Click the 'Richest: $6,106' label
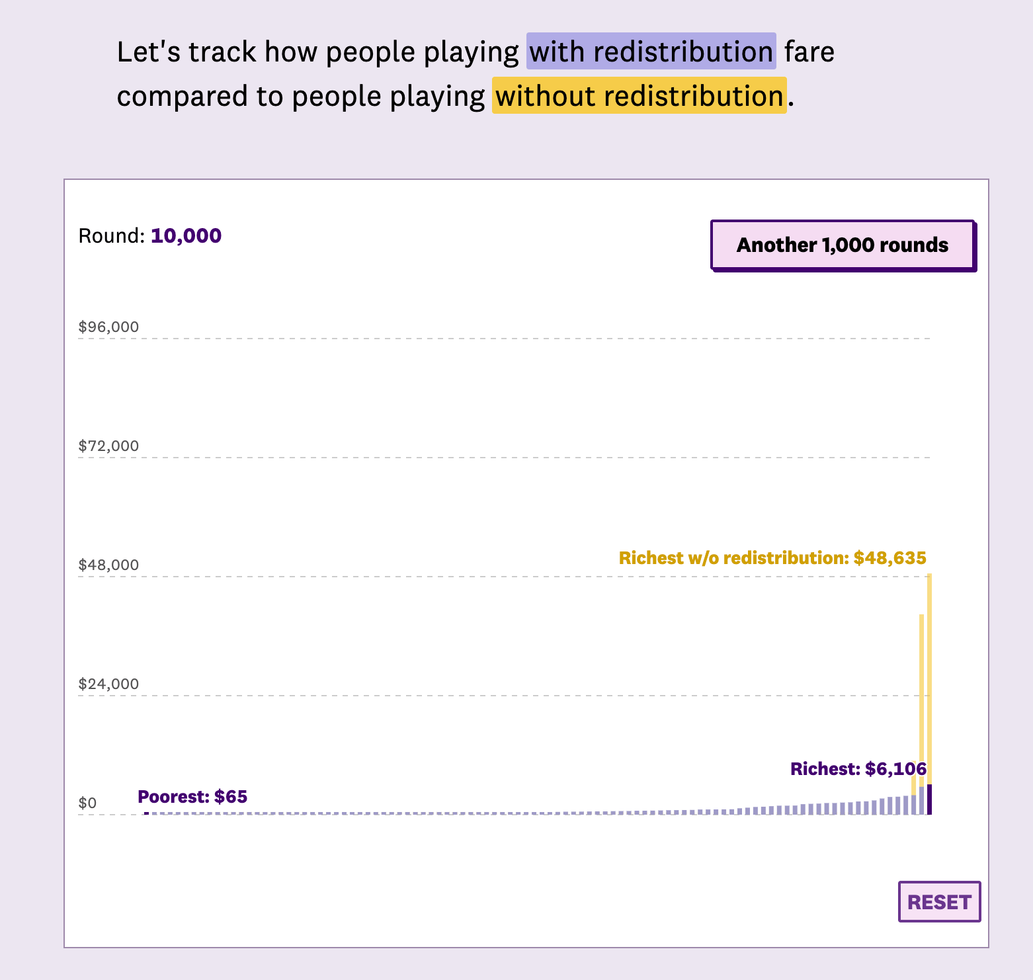The image size is (1033, 980). pos(858,769)
